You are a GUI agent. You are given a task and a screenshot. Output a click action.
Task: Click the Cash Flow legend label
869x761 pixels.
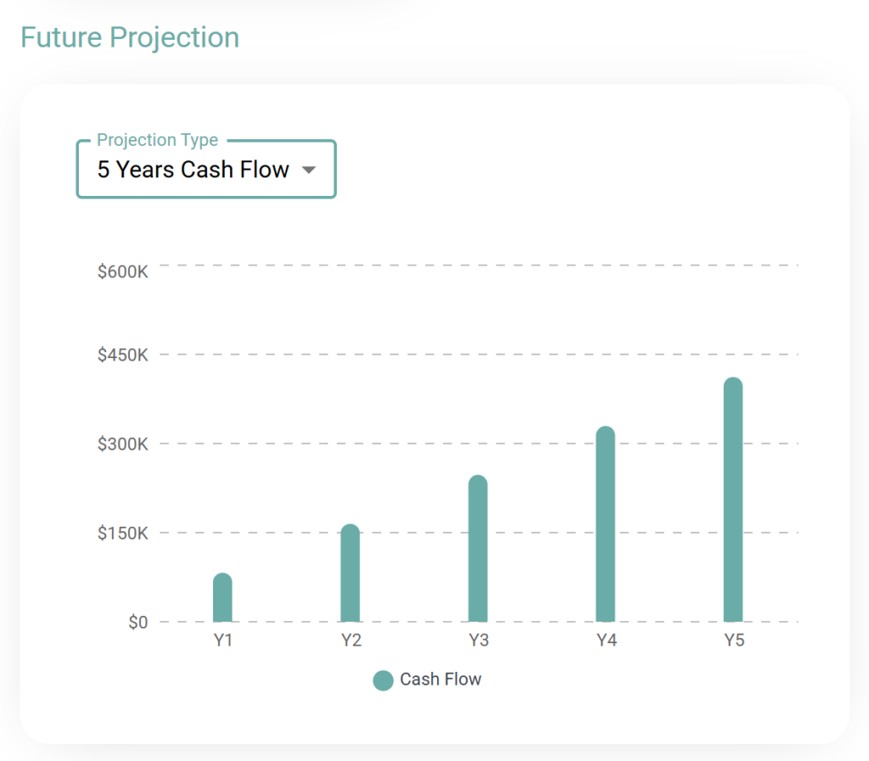coord(440,680)
